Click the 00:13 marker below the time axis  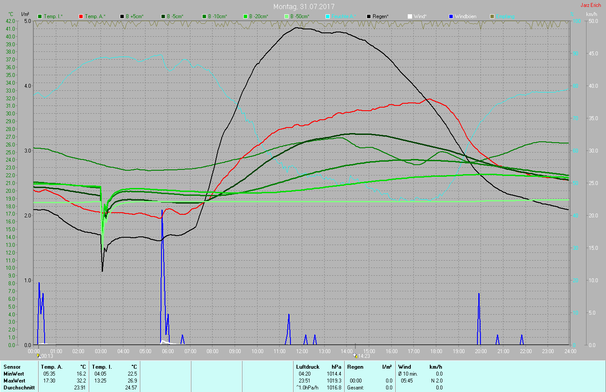(45, 356)
